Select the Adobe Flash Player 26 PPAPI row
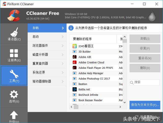 pyautogui.click(x=96, y=68)
